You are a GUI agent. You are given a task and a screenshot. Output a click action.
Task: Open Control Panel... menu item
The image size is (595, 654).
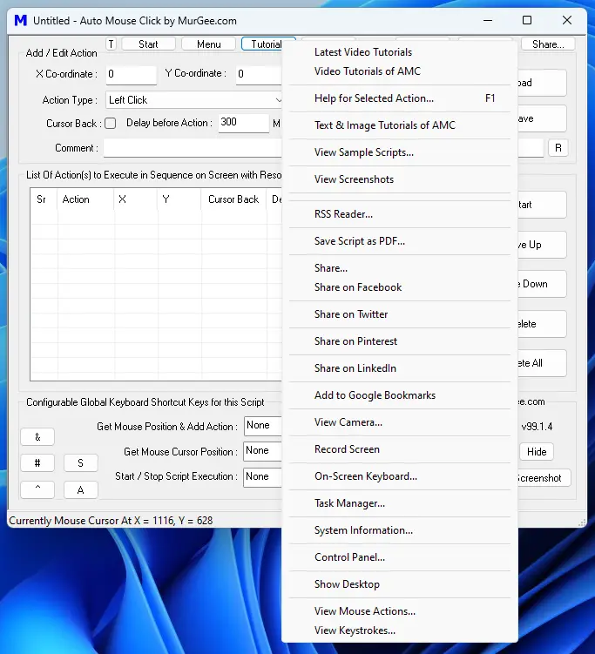(349, 557)
